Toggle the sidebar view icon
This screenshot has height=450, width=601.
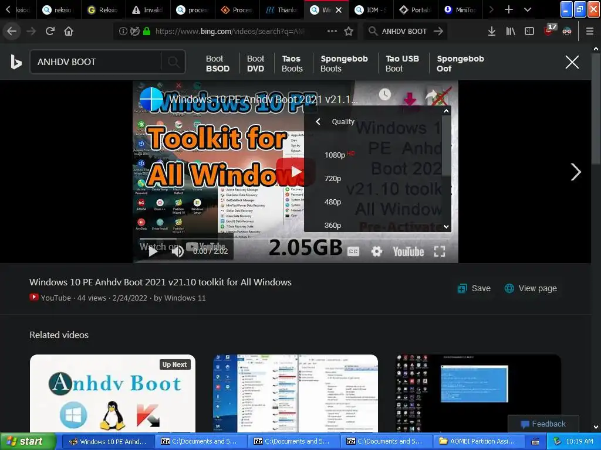tap(529, 31)
